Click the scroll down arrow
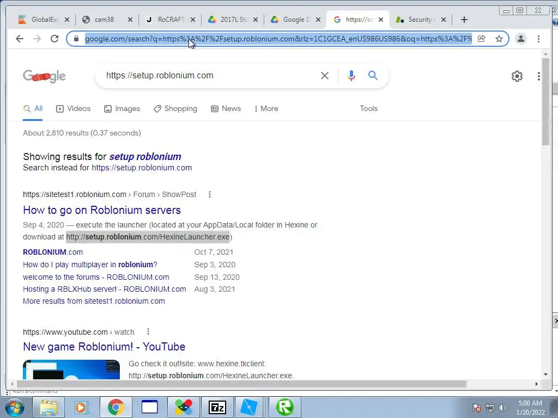 [545, 374]
